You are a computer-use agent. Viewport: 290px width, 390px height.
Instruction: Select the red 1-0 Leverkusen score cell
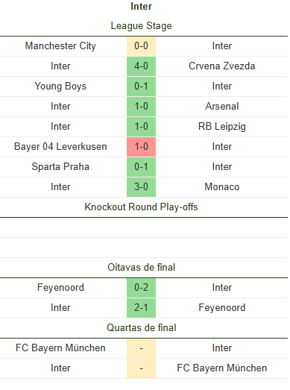point(141,147)
